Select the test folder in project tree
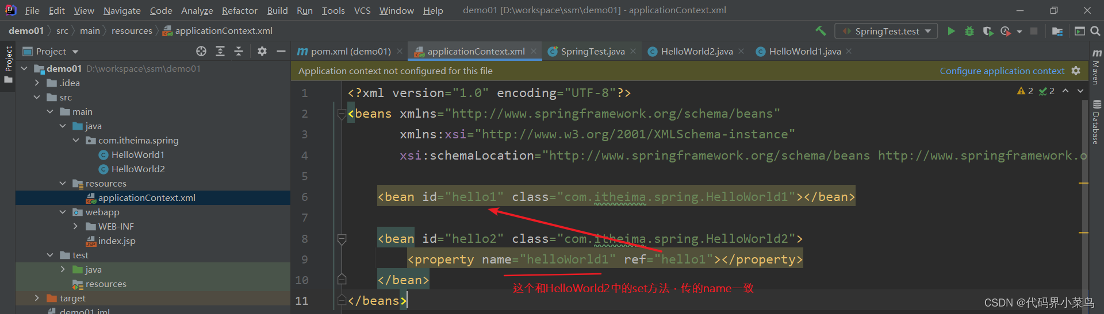Image resolution: width=1104 pixels, height=314 pixels. click(x=80, y=255)
